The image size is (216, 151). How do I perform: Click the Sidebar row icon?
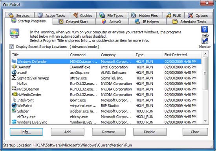(14, 111)
